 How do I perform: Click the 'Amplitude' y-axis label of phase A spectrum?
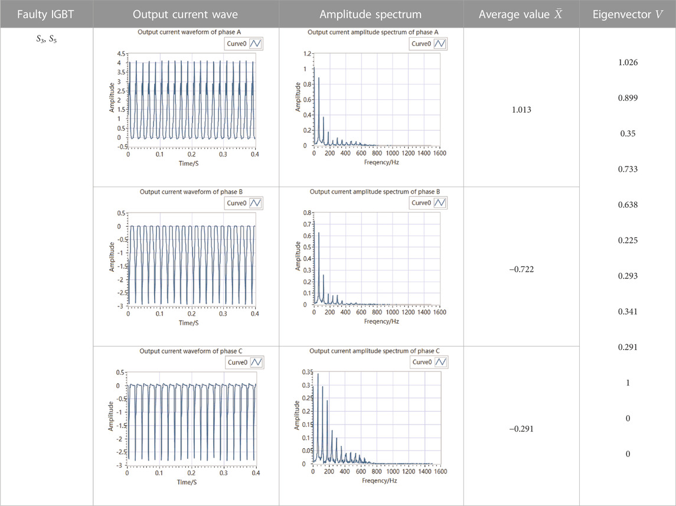[x=298, y=97]
